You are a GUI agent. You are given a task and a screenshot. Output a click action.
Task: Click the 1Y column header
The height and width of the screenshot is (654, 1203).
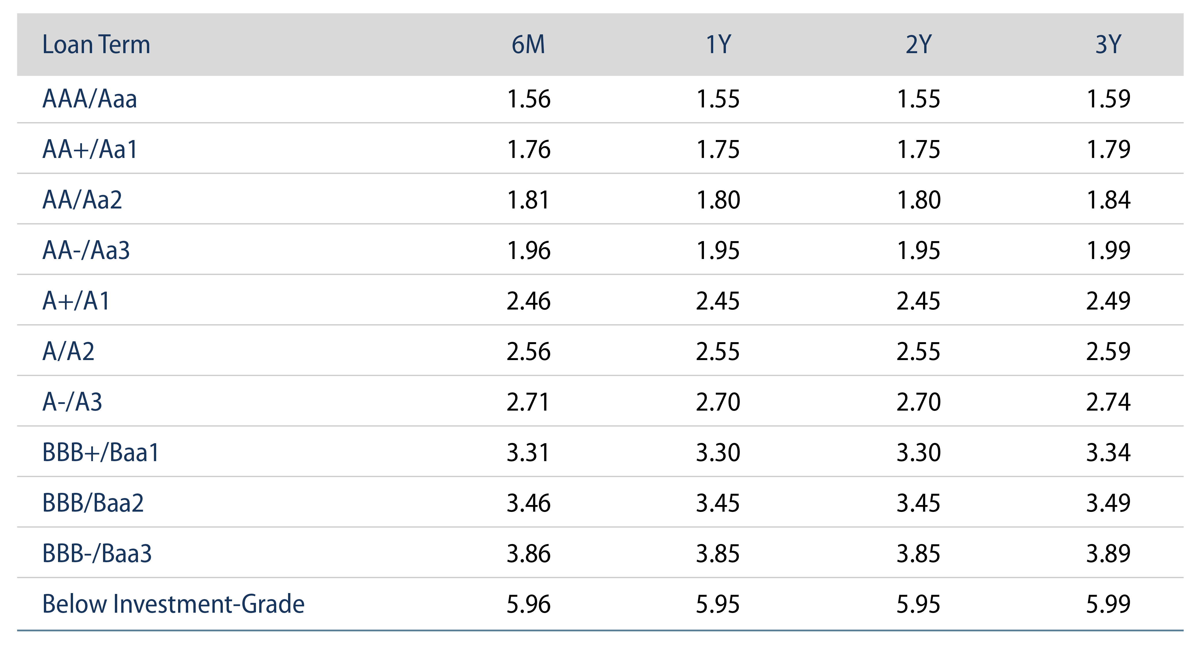(x=718, y=45)
